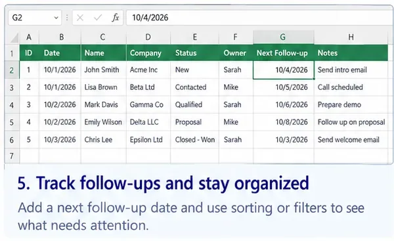This screenshot has width=394, height=241.
Task: Select the 10/4/2026 follow-up cell
Action: coord(284,70)
